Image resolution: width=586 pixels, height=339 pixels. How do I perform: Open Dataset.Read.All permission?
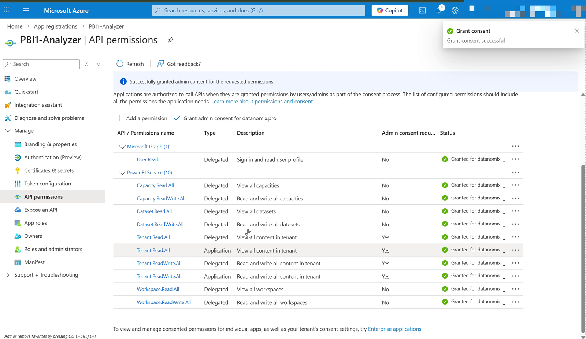click(x=154, y=211)
